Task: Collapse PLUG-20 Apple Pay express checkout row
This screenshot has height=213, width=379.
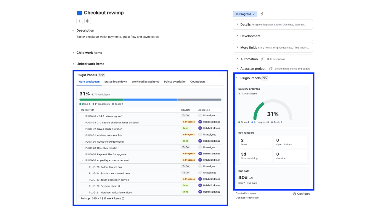Action: (82, 160)
